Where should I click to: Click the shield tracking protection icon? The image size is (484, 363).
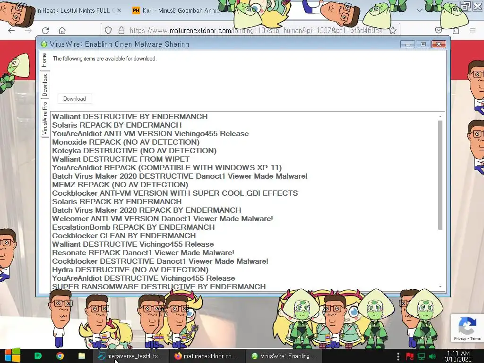tap(108, 30)
